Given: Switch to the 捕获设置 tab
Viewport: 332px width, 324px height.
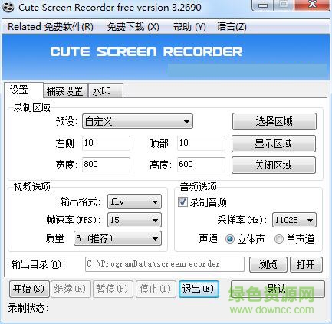Looking at the screenshot, I should click(65, 91).
